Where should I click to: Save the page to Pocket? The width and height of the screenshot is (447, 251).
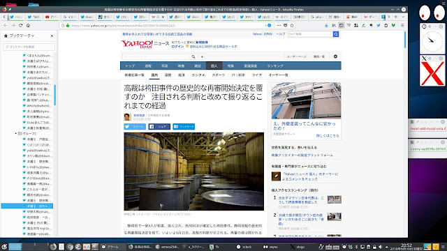(x=286, y=25)
